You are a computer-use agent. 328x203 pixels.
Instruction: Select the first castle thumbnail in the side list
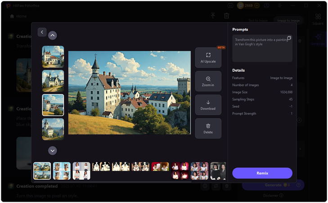[x=53, y=57]
